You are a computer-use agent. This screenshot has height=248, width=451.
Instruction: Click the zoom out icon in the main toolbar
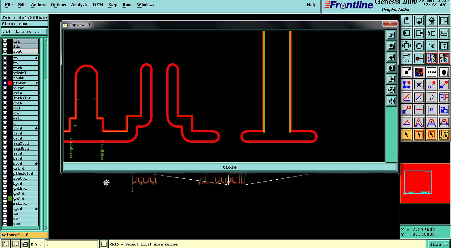coord(419,46)
